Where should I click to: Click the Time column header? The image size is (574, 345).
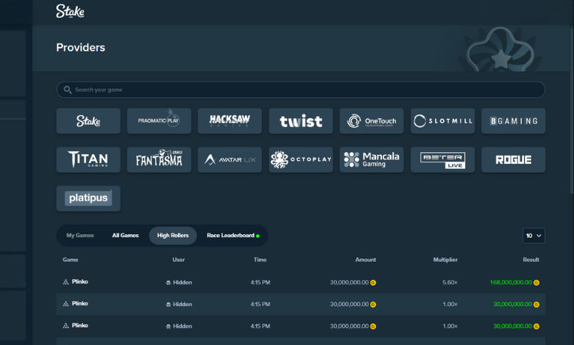coord(261,260)
